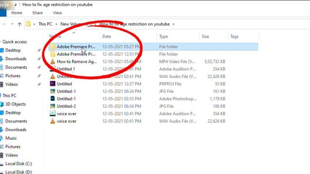Click the pin icon next to Documents
310x174 pixels.
(x=39, y=67)
